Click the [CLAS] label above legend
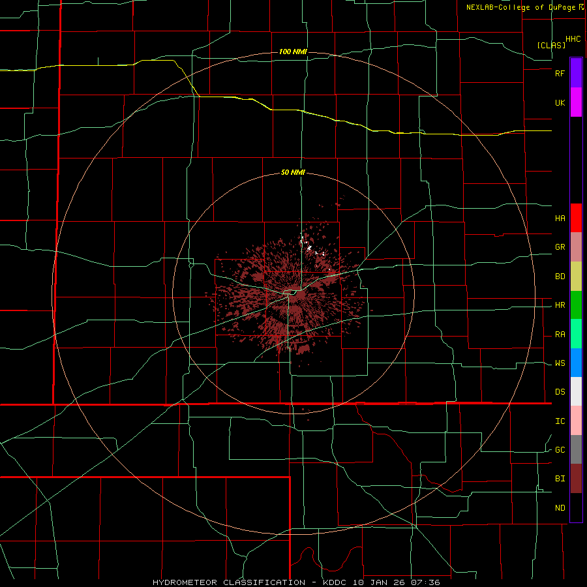 pyautogui.click(x=551, y=45)
